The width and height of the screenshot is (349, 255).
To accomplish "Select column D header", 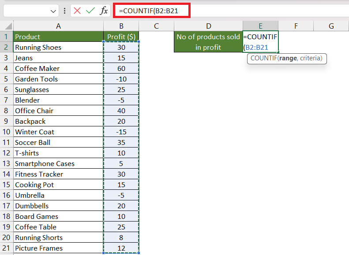I will click(208, 26).
